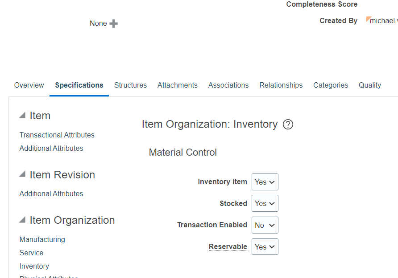This screenshot has height=278, width=398.
Task: Collapse the Item Organization section
Action: click(21, 219)
